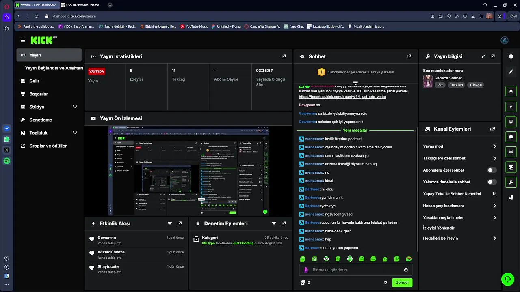Toggle the wrench widget in right sidebar

coord(511,182)
